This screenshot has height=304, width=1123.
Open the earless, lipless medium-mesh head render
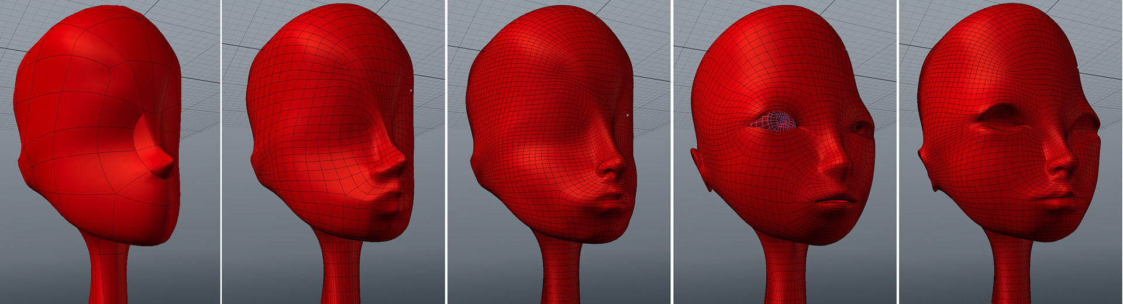[x=333, y=152]
